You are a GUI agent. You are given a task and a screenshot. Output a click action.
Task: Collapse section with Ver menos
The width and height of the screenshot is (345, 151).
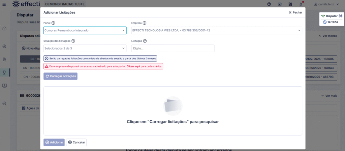pyautogui.click(x=327, y=36)
